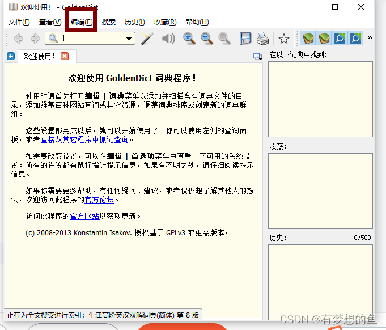386x330 pixels.
Task: Pronounce word using the speaker icon
Action: pyautogui.click(x=168, y=39)
